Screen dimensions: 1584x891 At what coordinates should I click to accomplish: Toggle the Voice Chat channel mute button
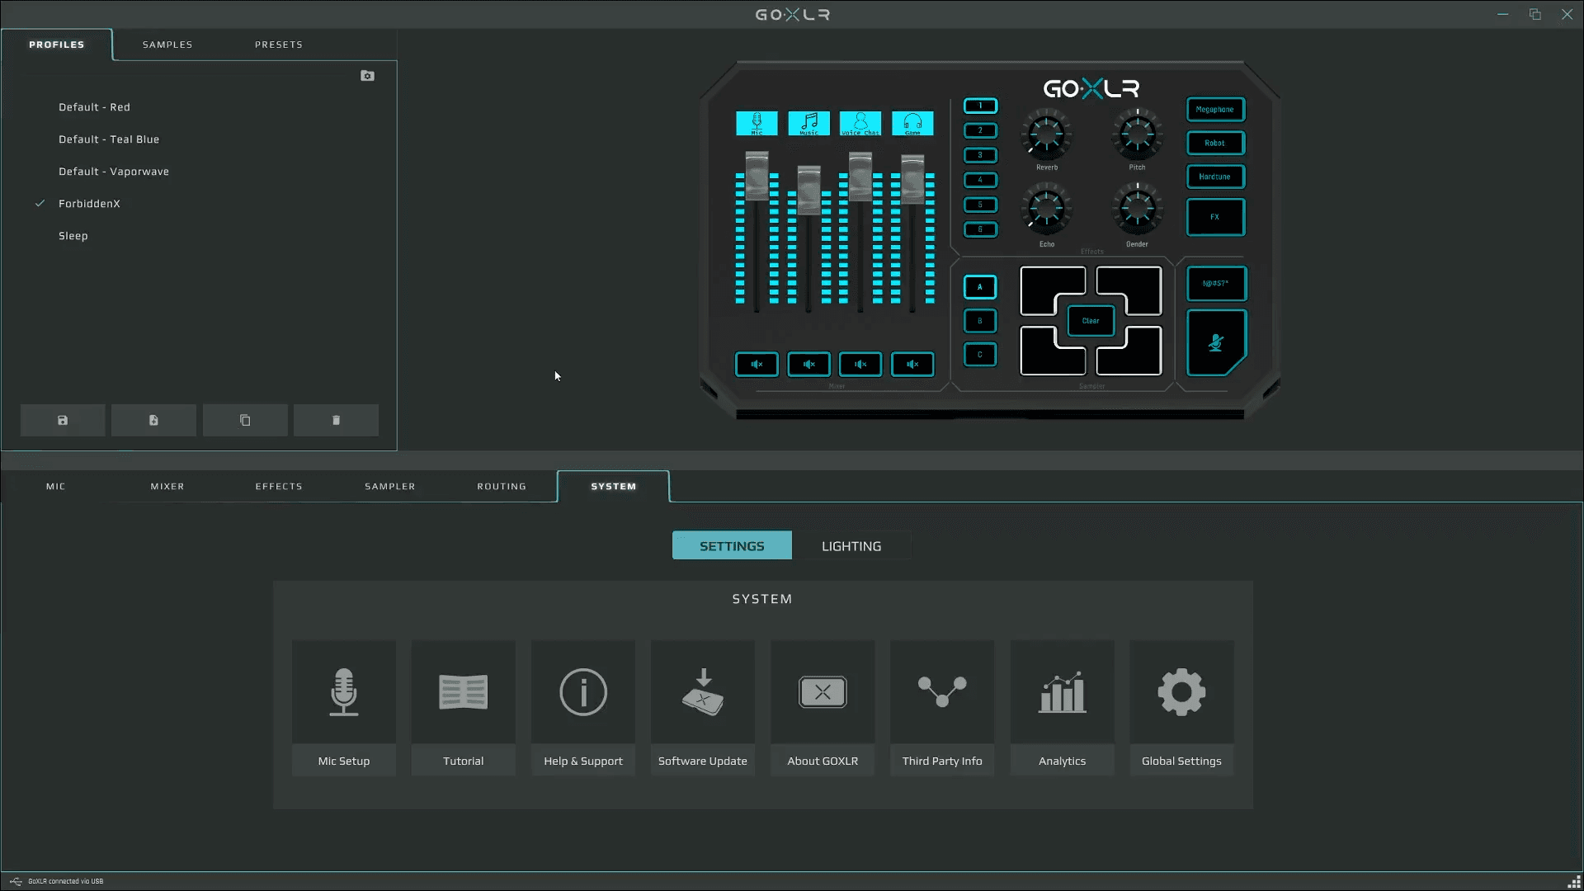(x=860, y=364)
